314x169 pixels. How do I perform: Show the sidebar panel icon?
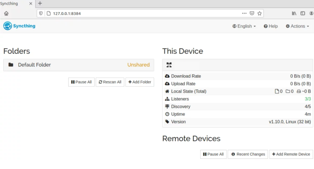303,13
